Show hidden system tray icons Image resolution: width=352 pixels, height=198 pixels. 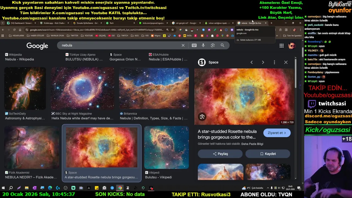268,188
